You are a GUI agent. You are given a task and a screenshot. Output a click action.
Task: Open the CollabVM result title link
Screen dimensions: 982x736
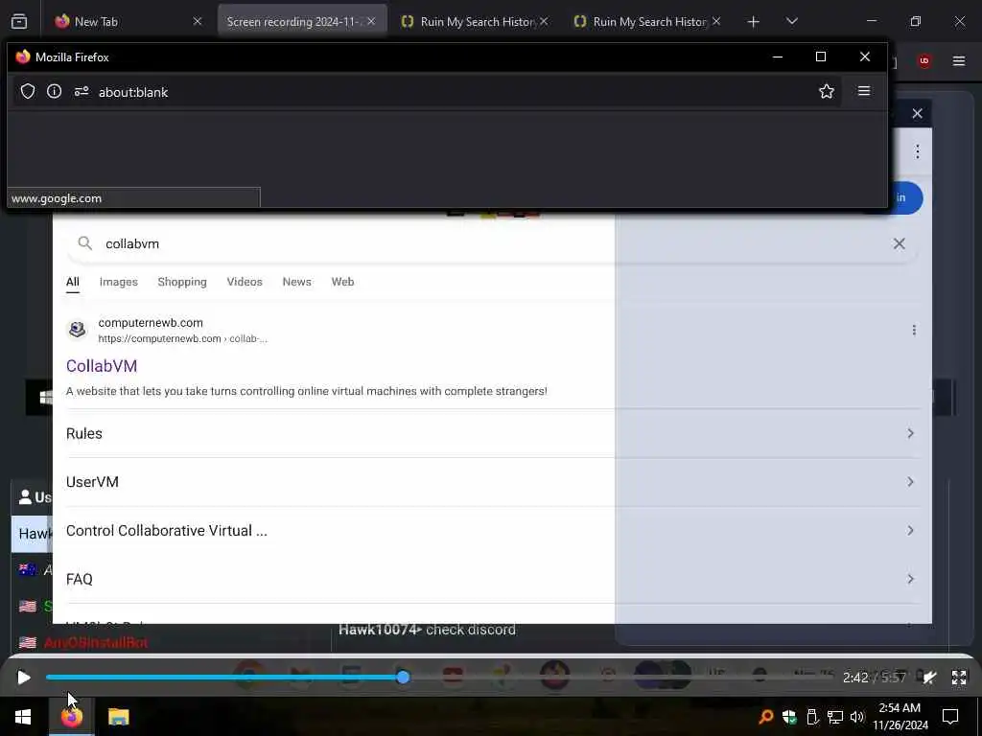click(x=102, y=366)
